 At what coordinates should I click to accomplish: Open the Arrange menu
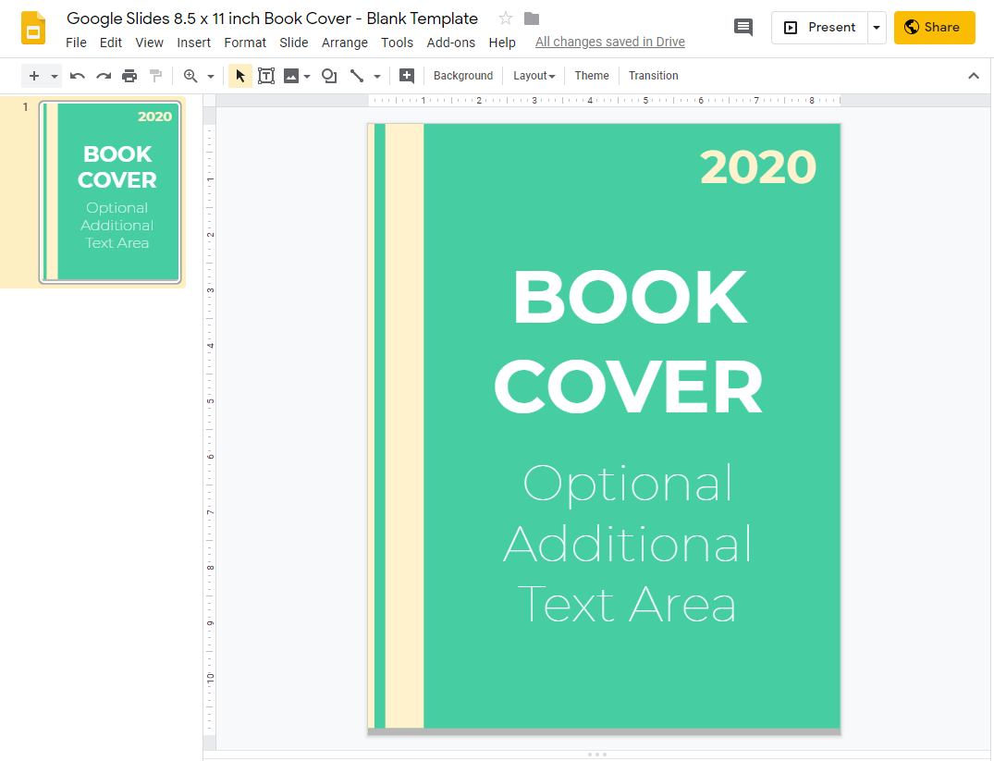pos(344,43)
